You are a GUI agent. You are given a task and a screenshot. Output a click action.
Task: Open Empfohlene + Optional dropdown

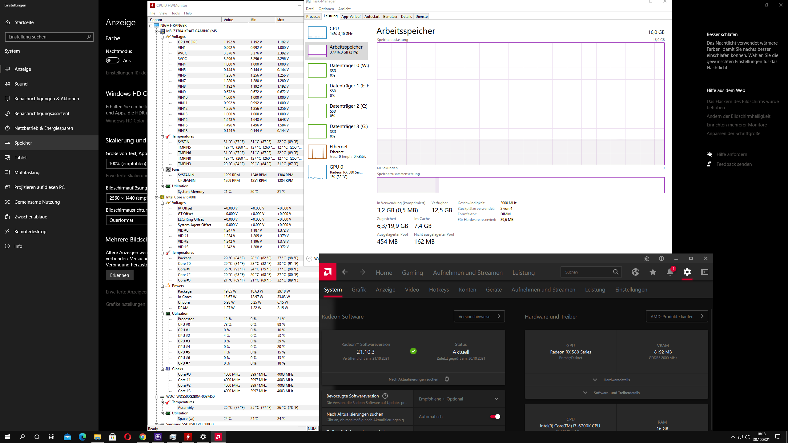pos(459,399)
